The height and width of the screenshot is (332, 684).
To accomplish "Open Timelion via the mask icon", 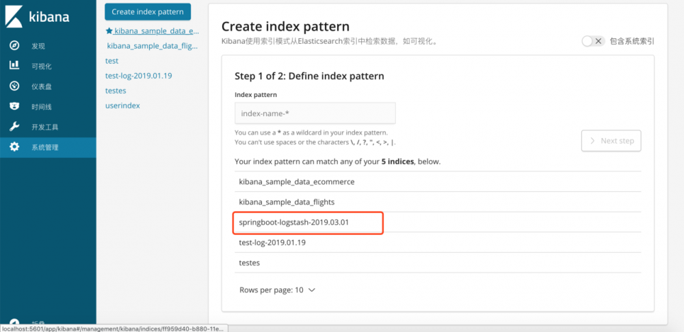I will click(14, 107).
